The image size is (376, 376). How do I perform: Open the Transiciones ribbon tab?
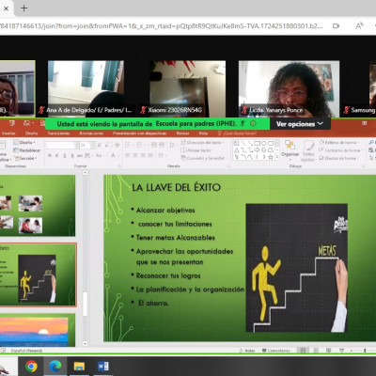(x=58, y=133)
